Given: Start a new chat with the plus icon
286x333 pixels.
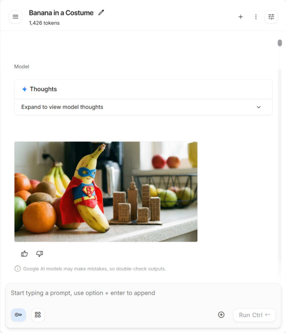Looking at the screenshot, I should (240, 17).
